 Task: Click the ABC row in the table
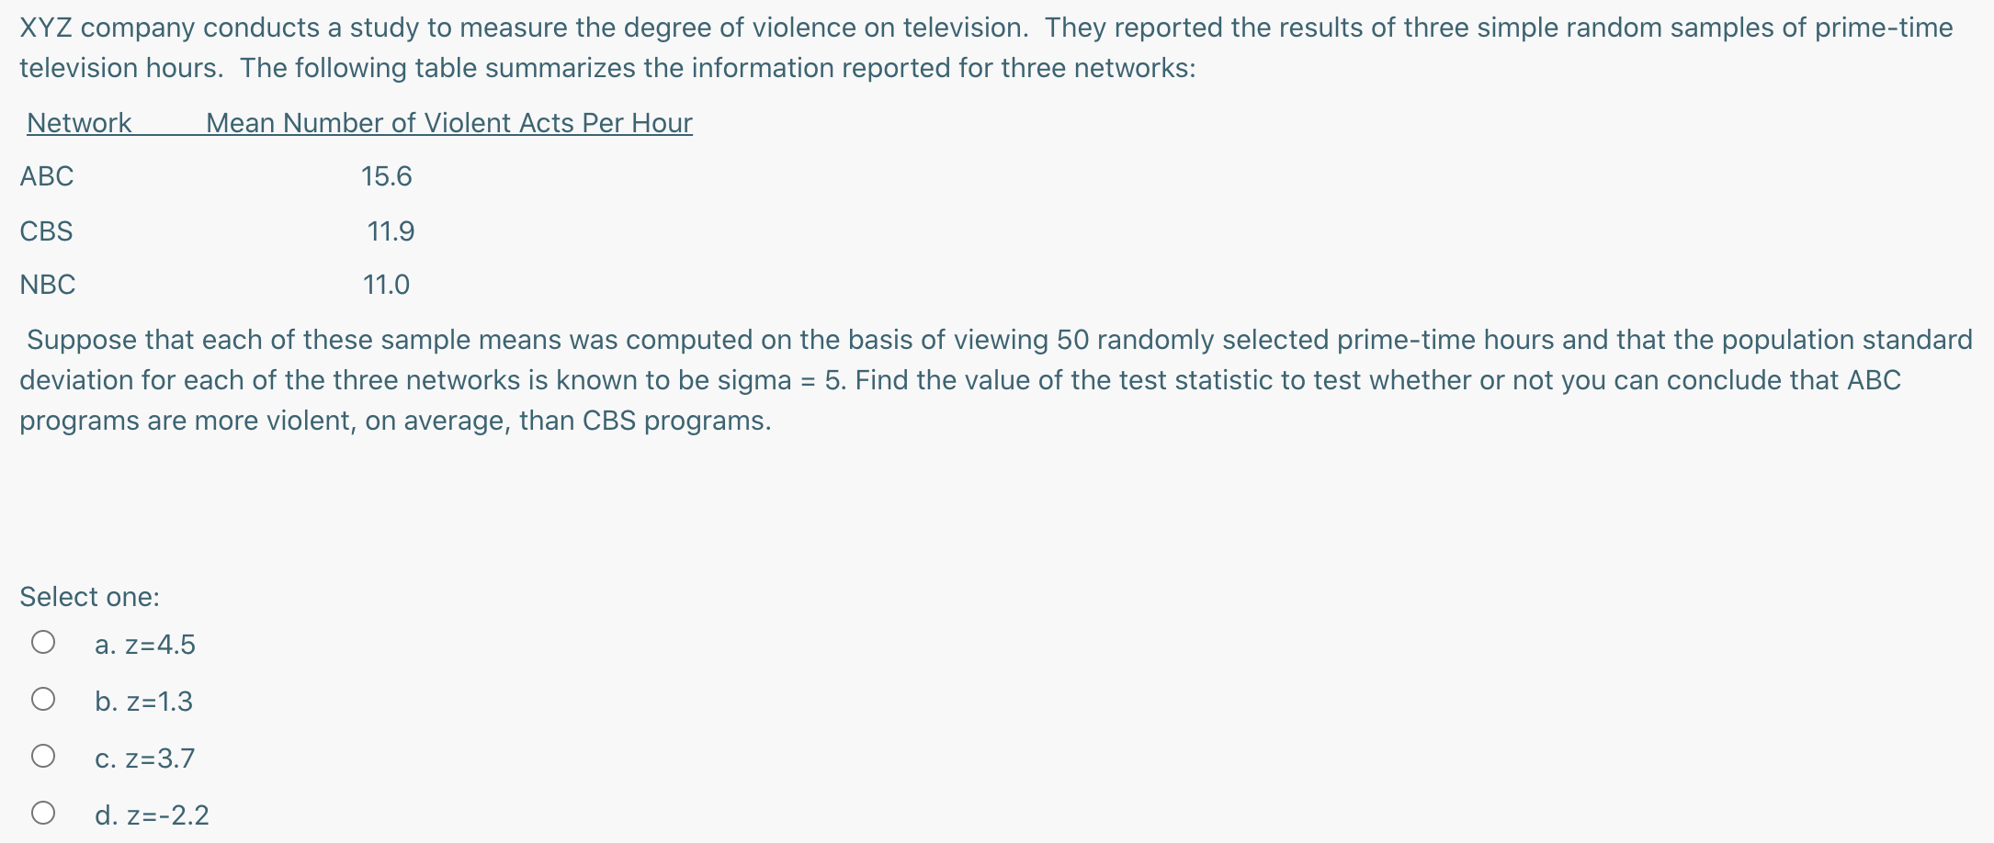[47, 176]
